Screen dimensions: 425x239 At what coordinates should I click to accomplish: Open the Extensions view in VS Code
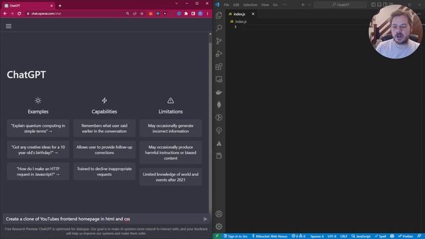[x=219, y=66]
